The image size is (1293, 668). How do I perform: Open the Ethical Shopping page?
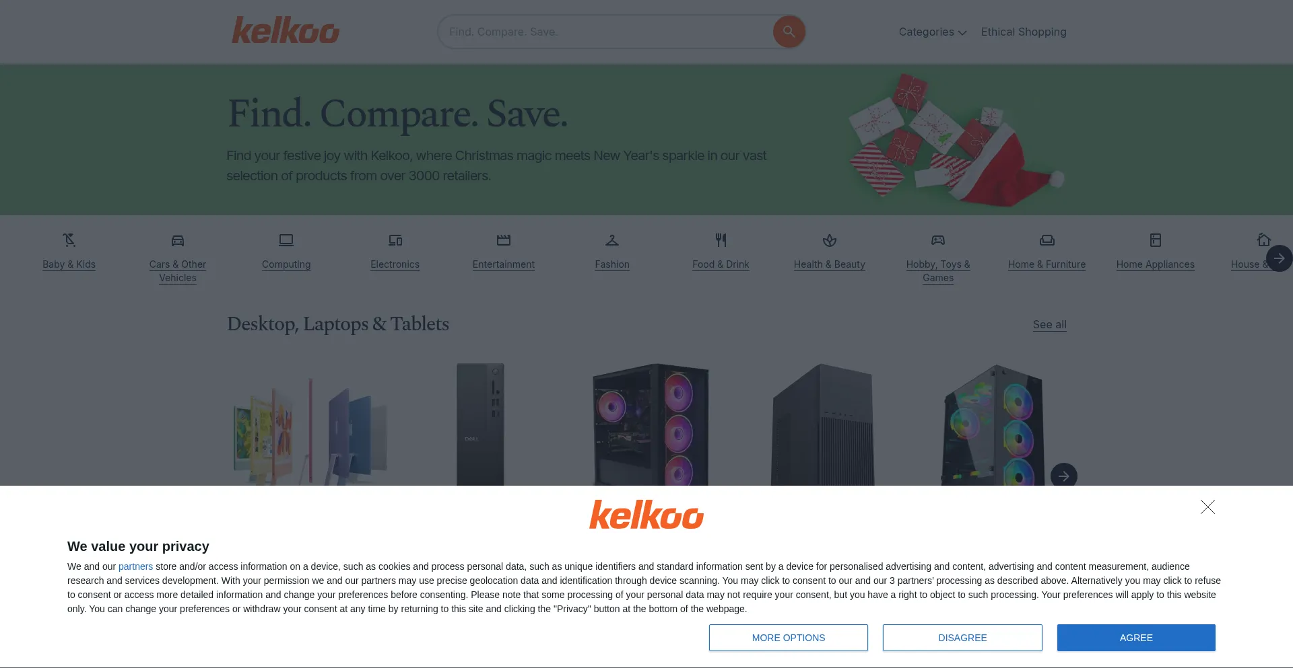(x=1023, y=32)
